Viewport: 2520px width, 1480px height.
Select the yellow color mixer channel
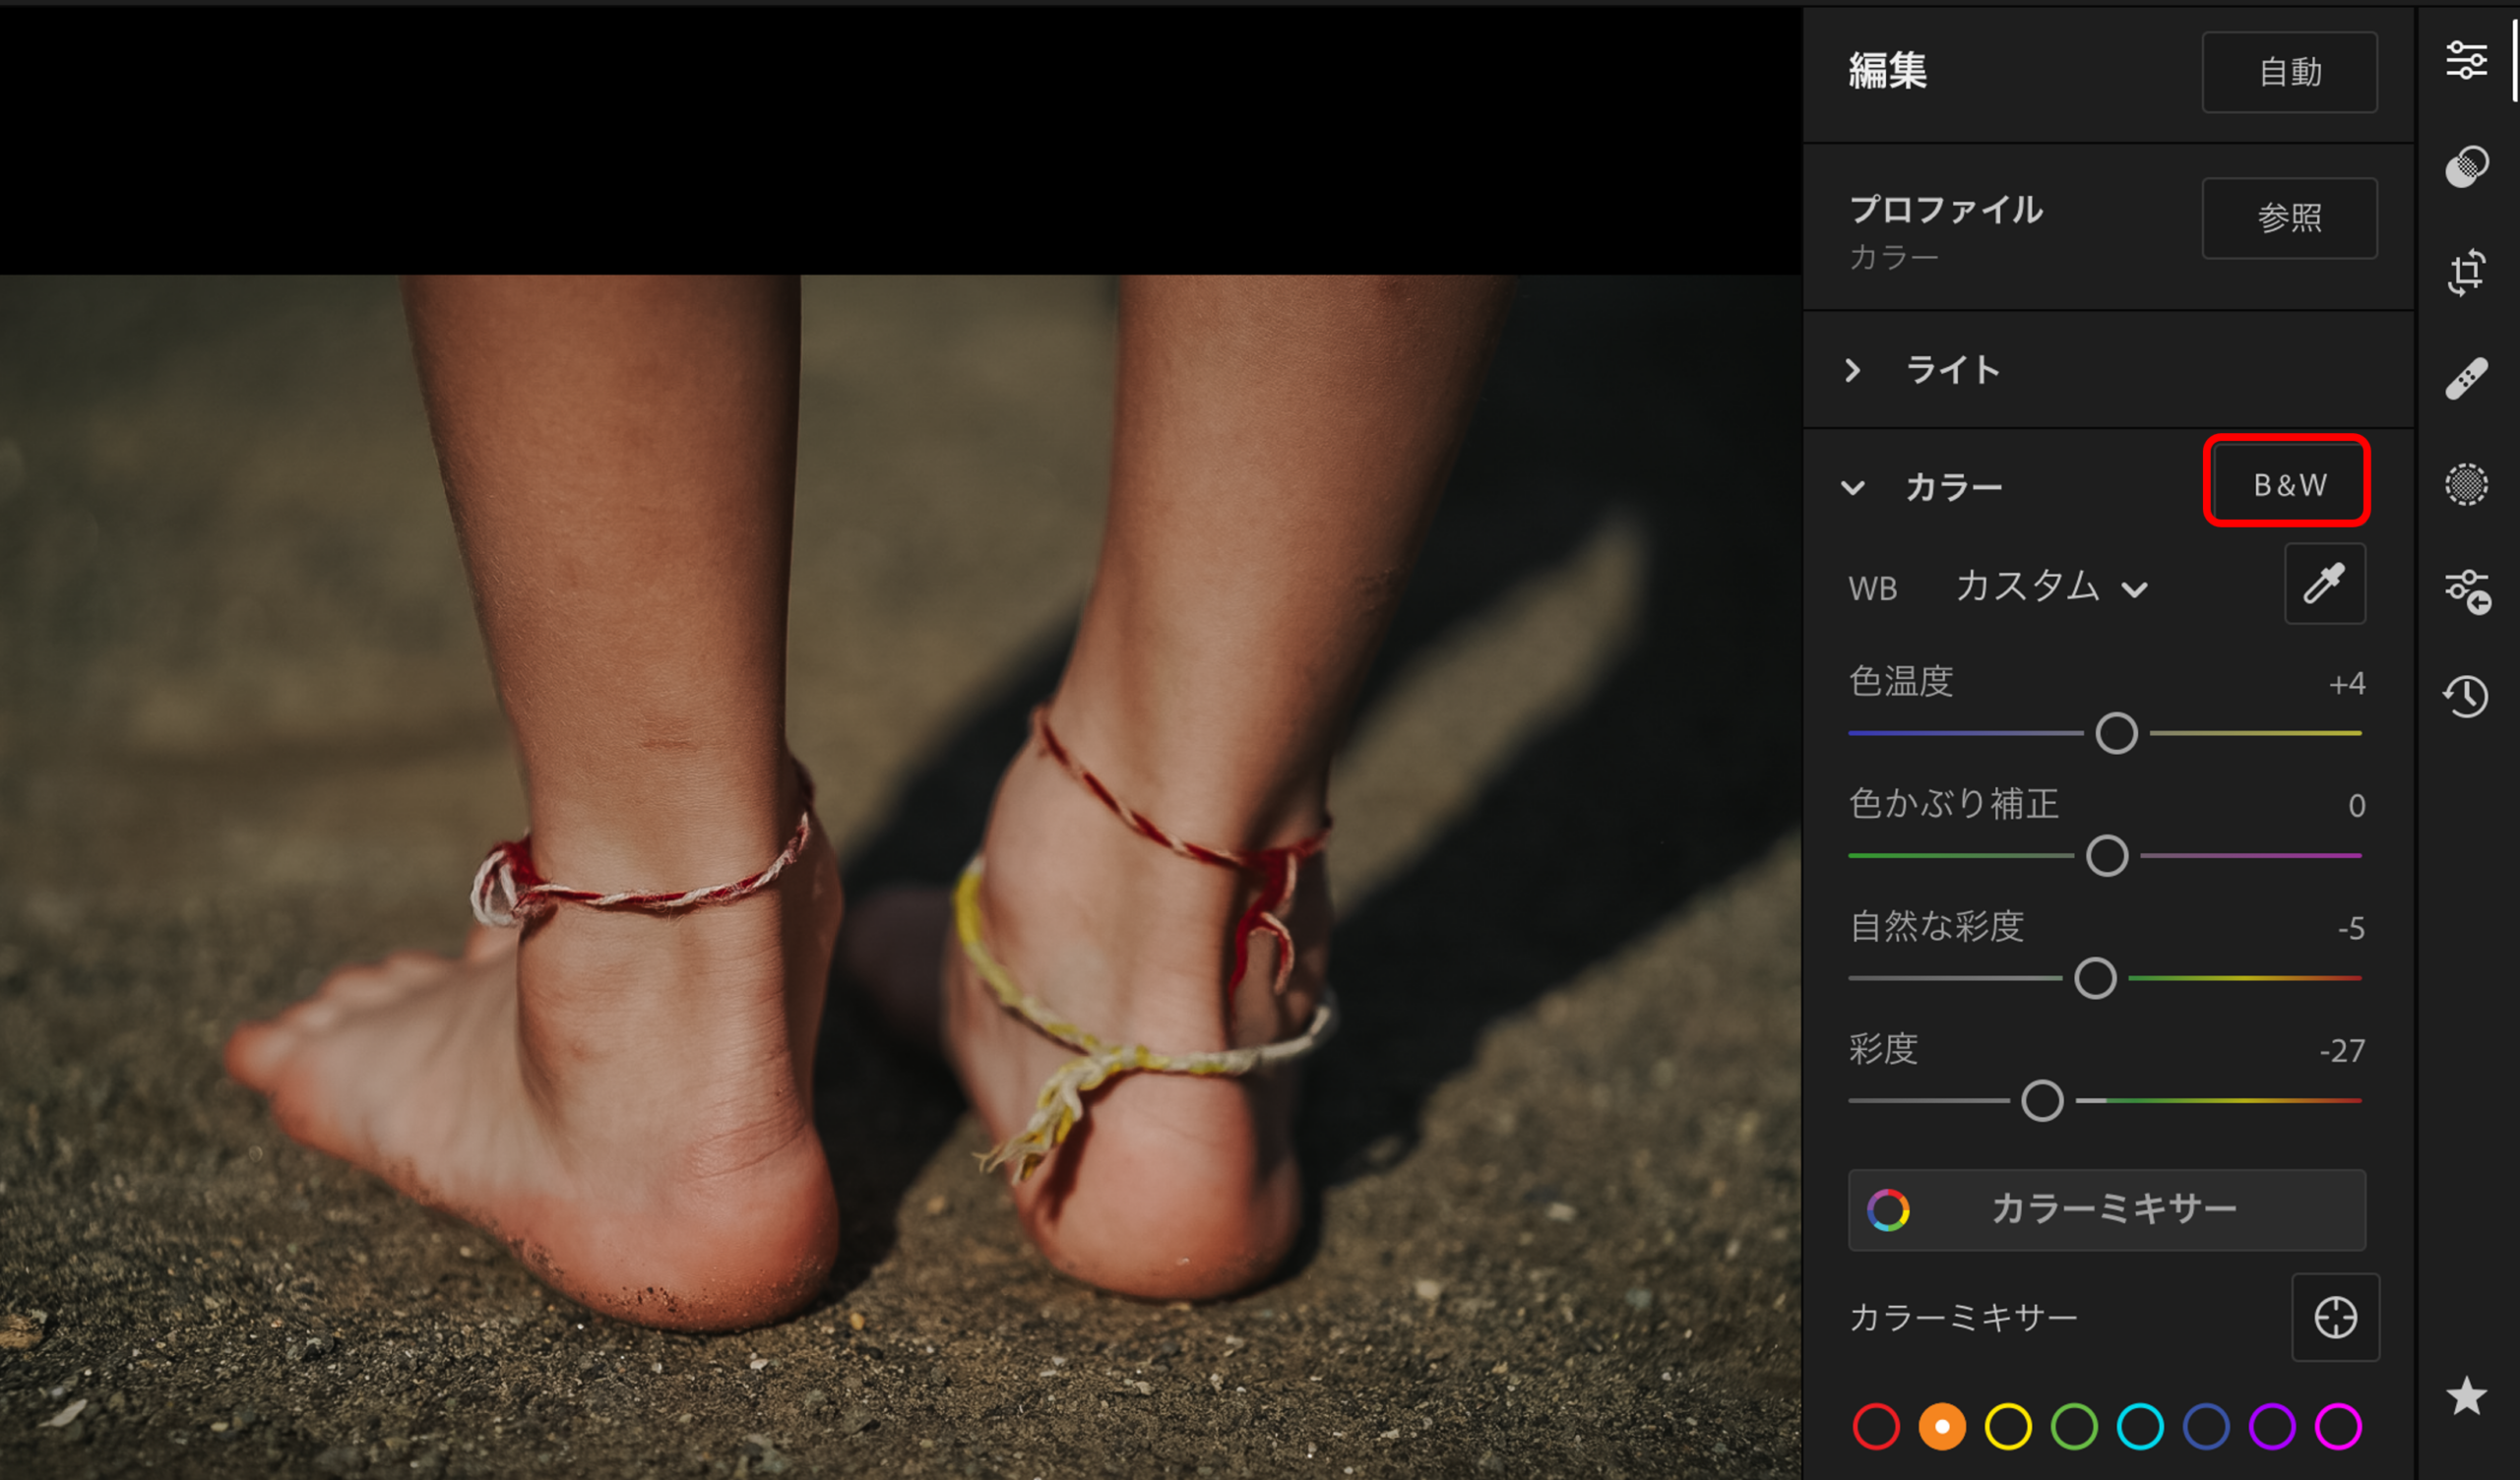pyautogui.click(x=2008, y=1426)
